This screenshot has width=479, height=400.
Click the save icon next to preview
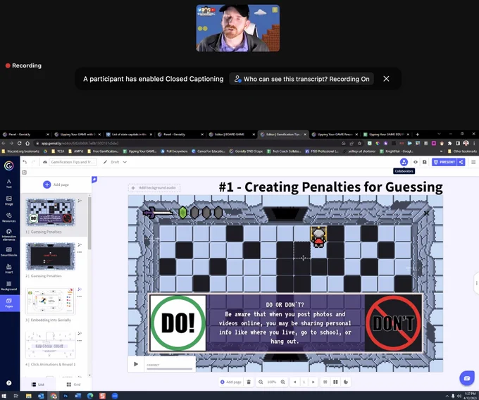click(424, 162)
